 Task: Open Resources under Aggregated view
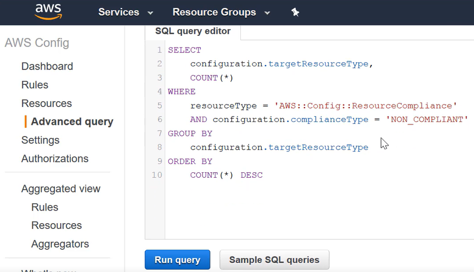(56, 226)
